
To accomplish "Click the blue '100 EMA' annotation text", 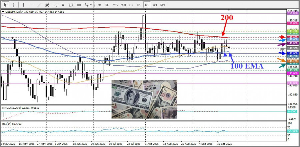I will (x=247, y=66).
